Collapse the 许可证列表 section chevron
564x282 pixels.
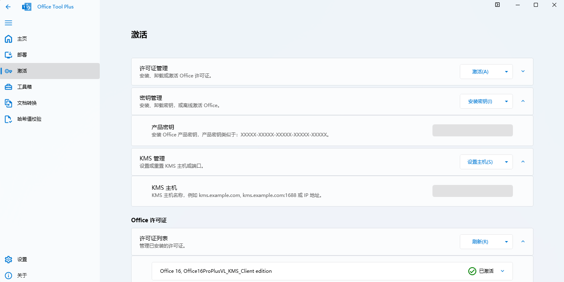tap(523, 241)
